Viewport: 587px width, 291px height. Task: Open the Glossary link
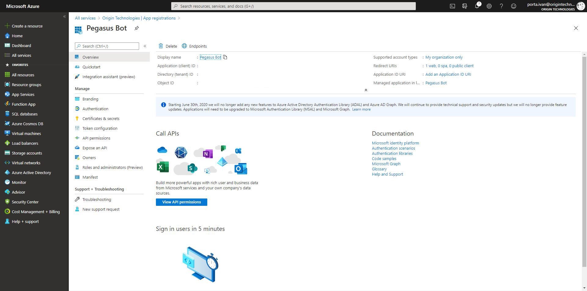[x=379, y=169]
